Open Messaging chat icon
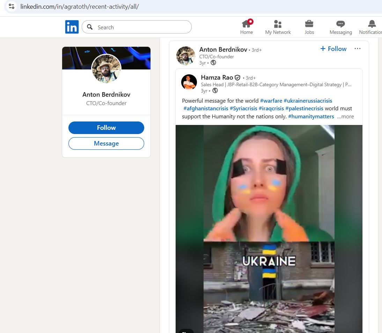The image size is (382, 333). point(340,24)
